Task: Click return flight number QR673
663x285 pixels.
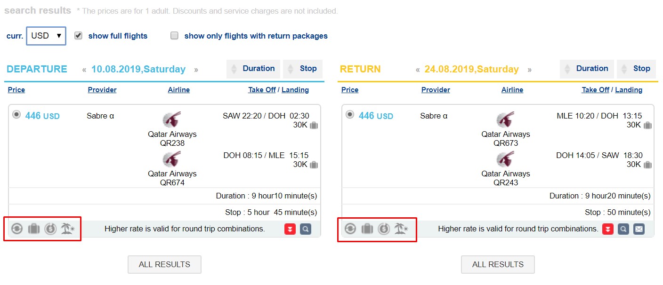Action: point(506,143)
